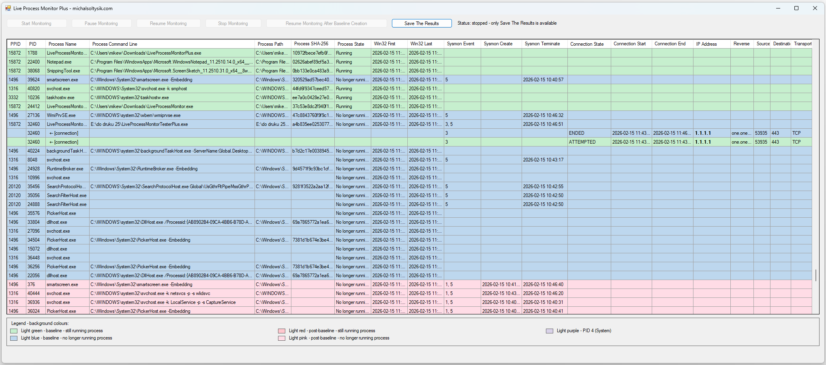Sort by the Process Name column header
Screen dimensions: 826x365
pos(62,44)
